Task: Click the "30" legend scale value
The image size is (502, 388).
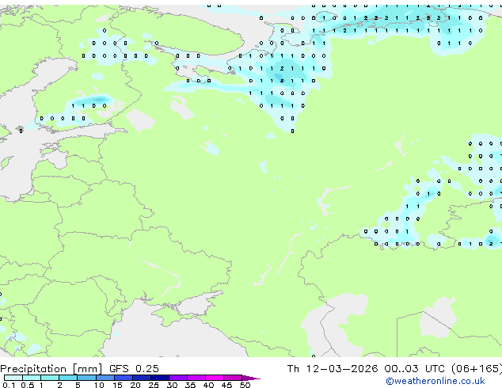Action: coord(173,385)
